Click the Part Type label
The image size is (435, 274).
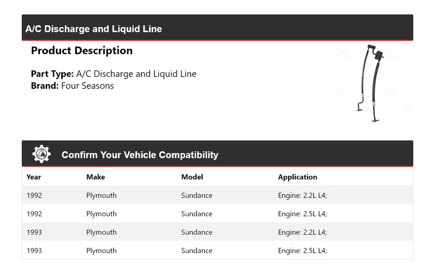pos(52,74)
